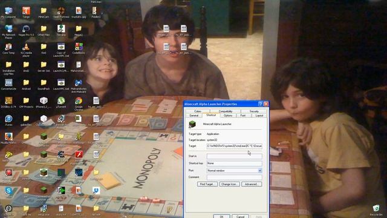This screenshot has width=387, height=218.
Task: Confirm the dialog with OK
Action: click(x=221, y=216)
